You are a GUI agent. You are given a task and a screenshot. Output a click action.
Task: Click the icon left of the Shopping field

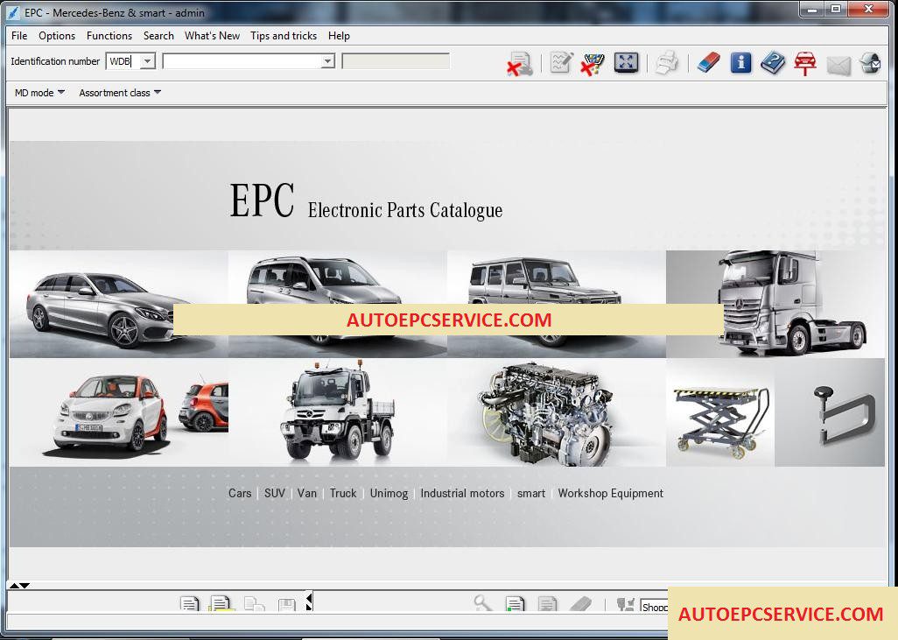(x=625, y=604)
